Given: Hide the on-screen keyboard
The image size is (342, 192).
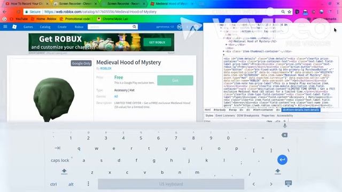Looking at the screenshot, I should [289, 183].
